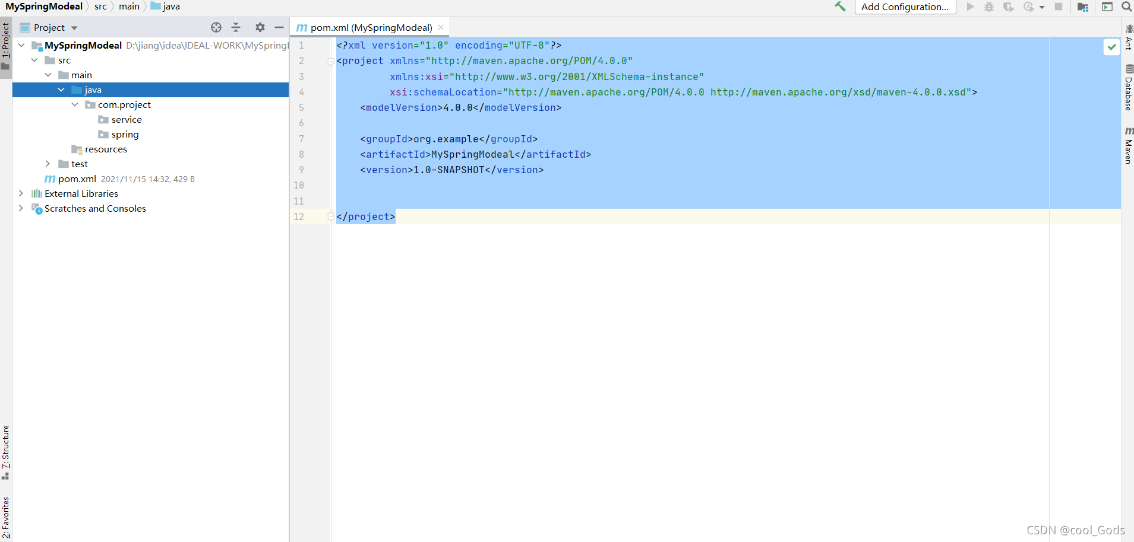Open the Add Configuration button
Viewport: 1134px width, 542px height.
pyautogui.click(x=905, y=7)
